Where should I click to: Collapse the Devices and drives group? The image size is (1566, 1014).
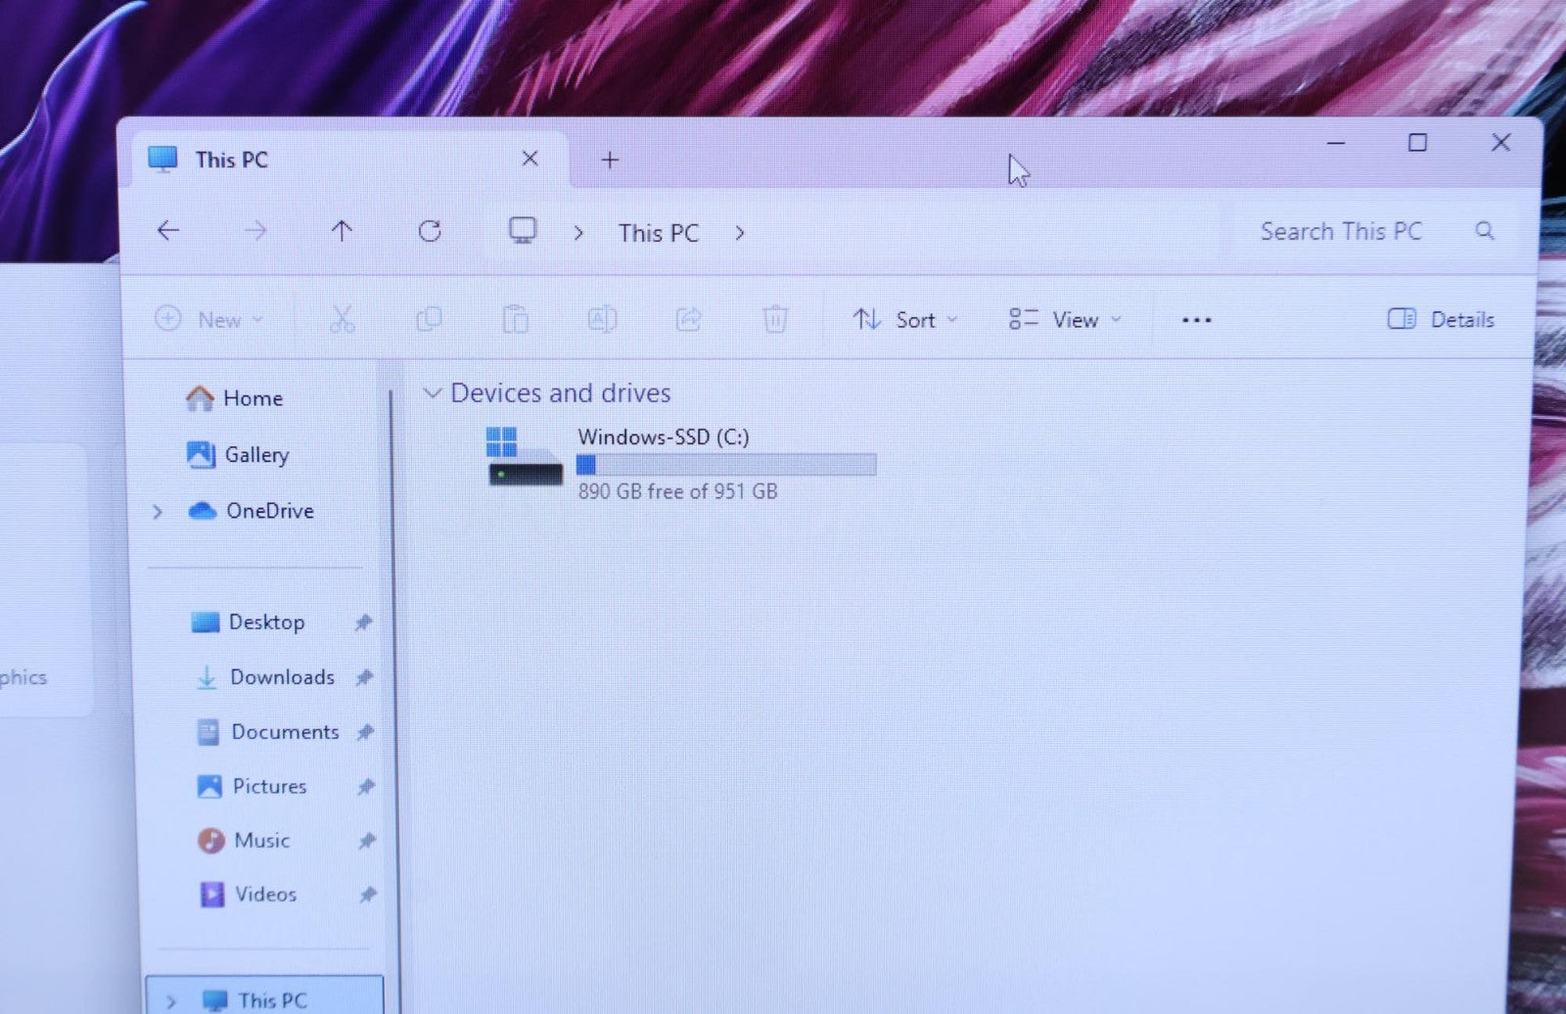pyautogui.click(x=432, y=393)
